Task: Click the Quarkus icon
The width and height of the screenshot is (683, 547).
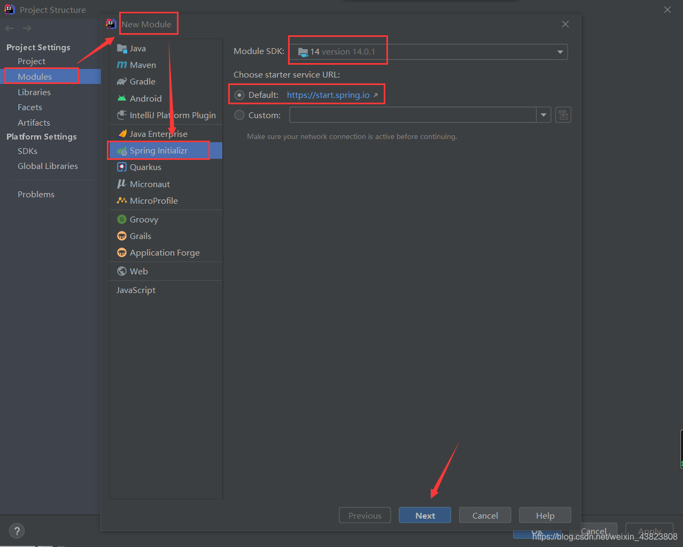Action: (122, 167)
